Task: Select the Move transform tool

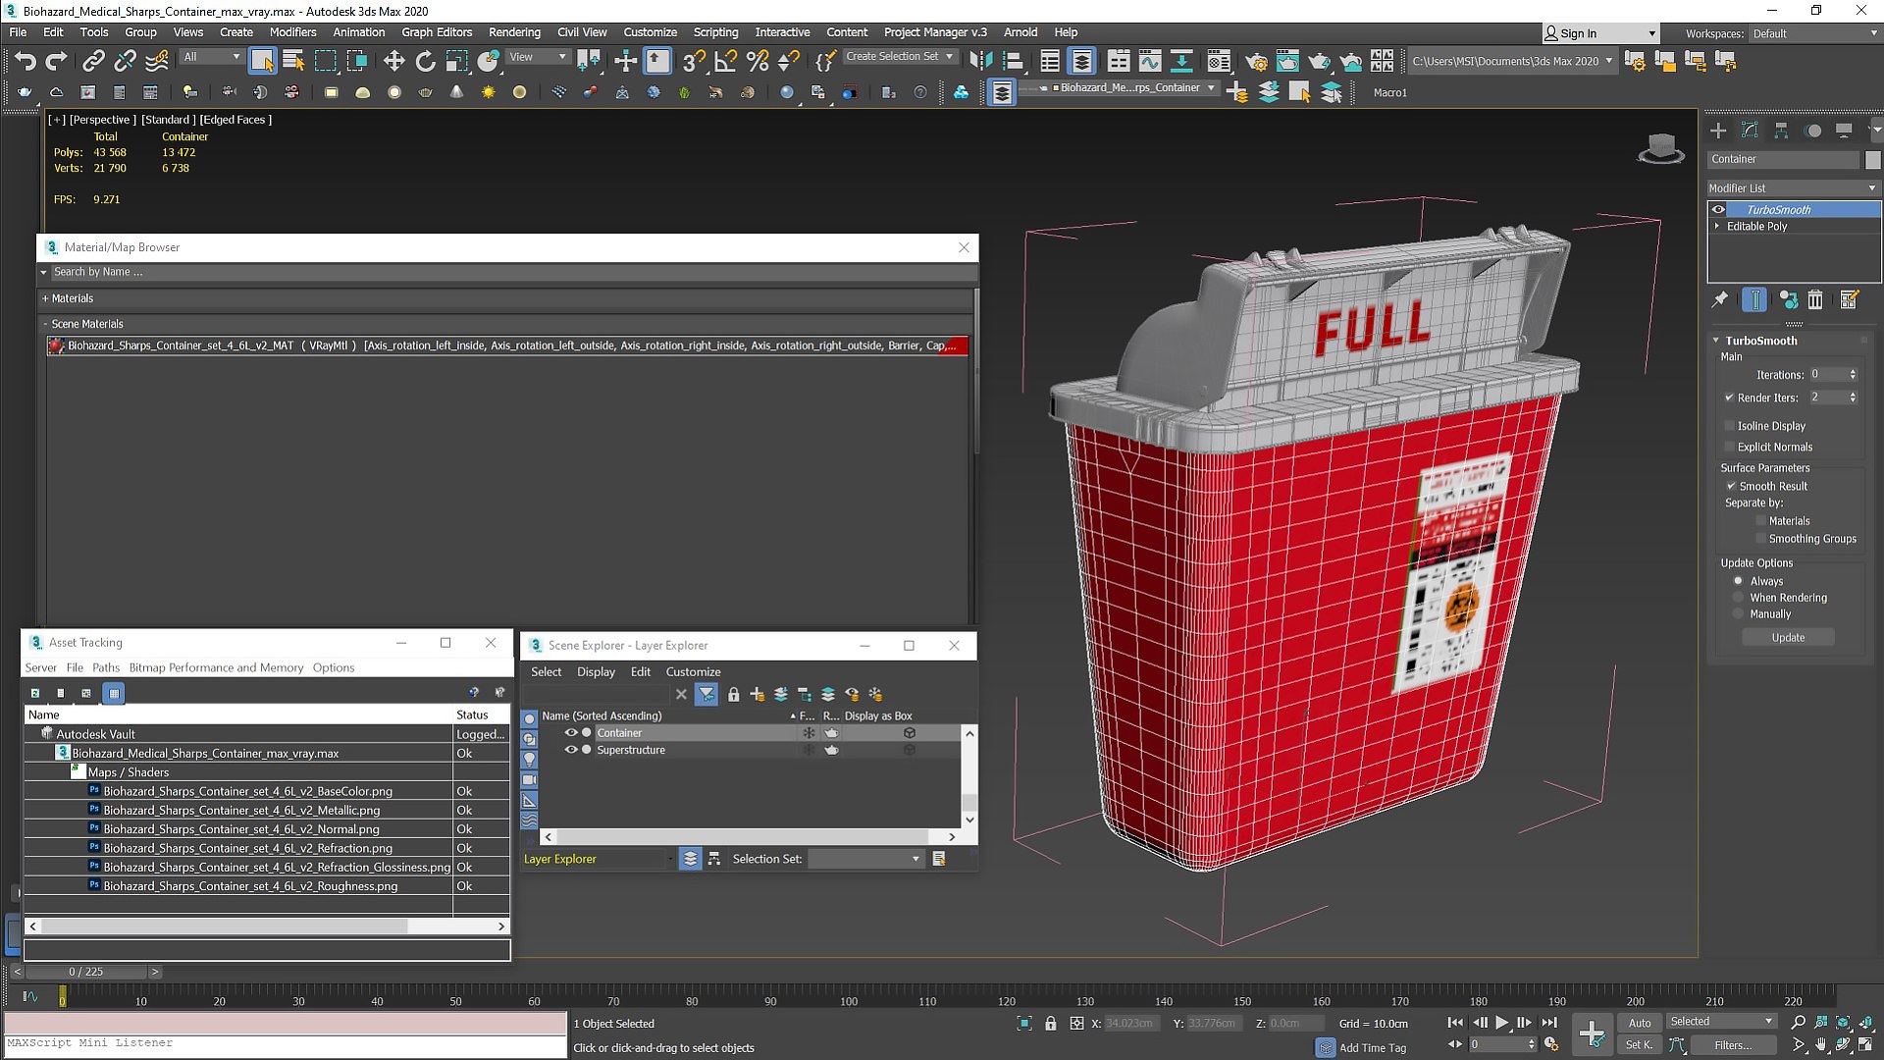Action: [x=393, y=61]
